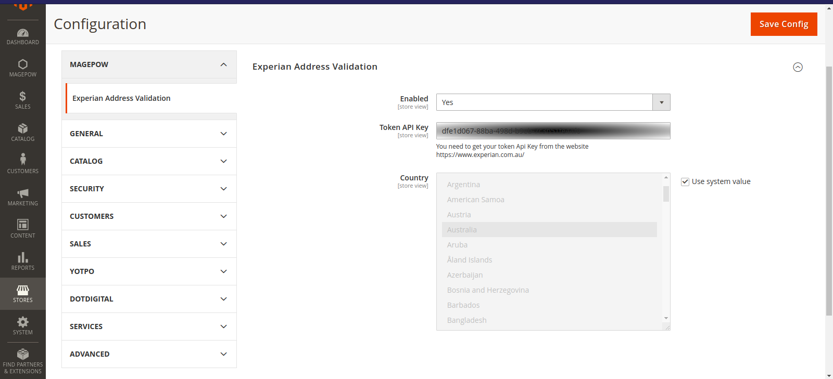Screen dimensions: 833x379
Task: Uncheck the Use system value checkbox
Action: click(x=685, y=182)
